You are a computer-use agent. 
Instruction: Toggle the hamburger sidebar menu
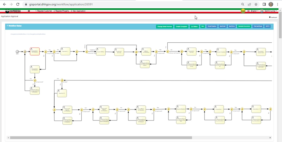point(29,11)
